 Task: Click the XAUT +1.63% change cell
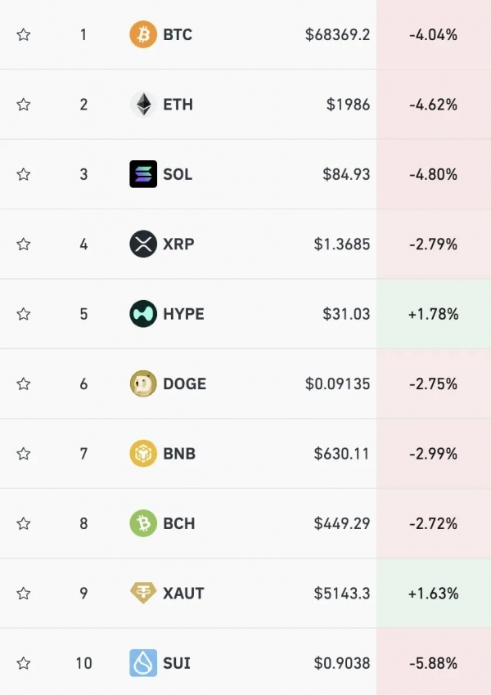coord(433,593)
